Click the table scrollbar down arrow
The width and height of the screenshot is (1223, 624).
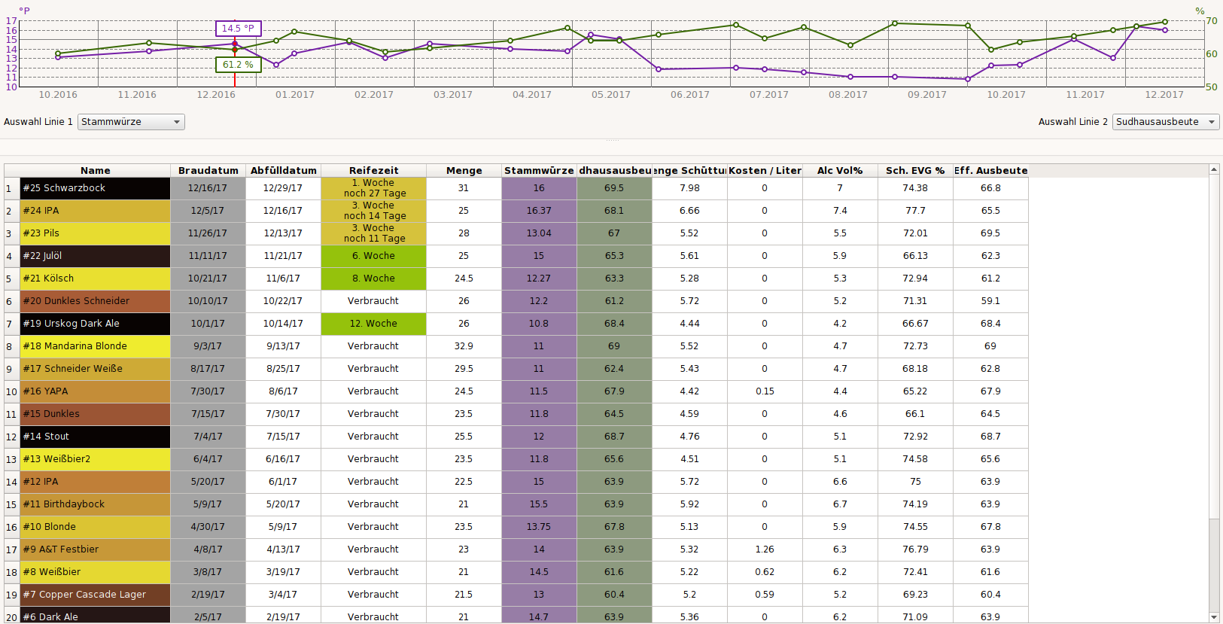[x=1214, y=617]
